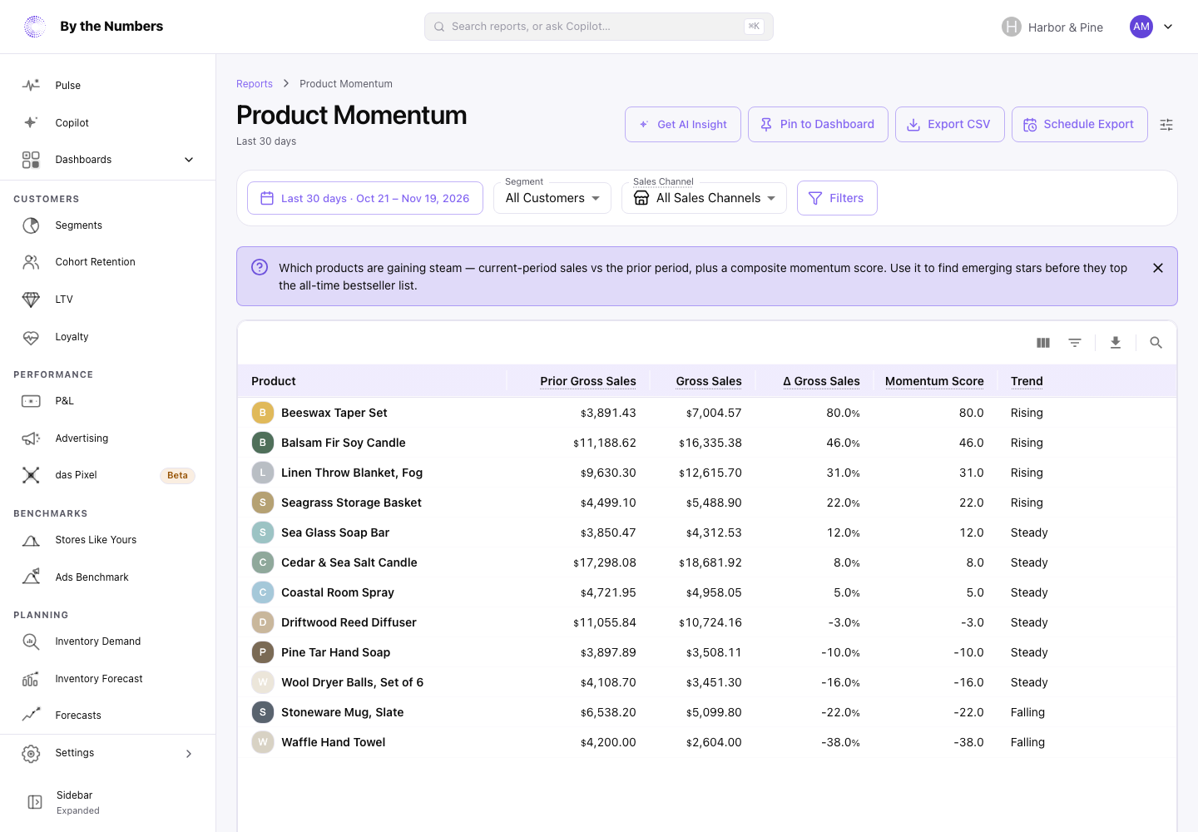The width and height of the screenshot is (1198, 832).
Task: Click the Forecasts trend line icon
Action: [31, 716]
